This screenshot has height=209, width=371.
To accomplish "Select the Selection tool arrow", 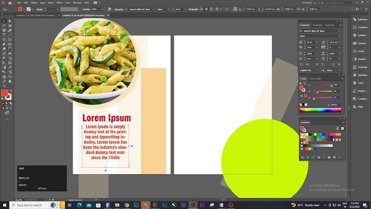I will (x=4, y=21).
